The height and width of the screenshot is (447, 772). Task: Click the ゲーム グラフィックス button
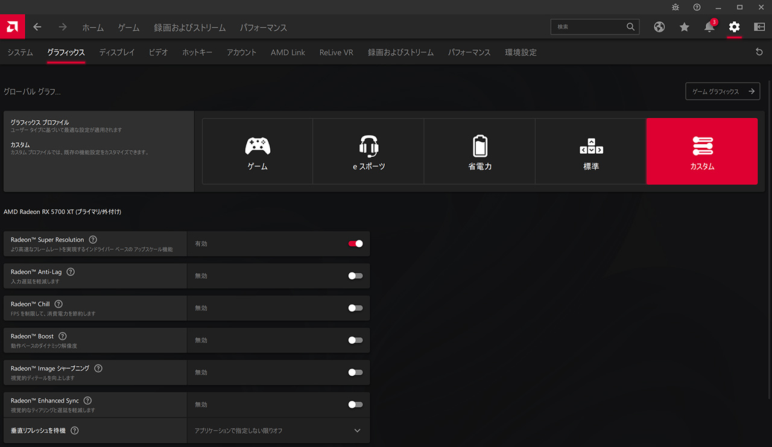[x=723, y=92]
